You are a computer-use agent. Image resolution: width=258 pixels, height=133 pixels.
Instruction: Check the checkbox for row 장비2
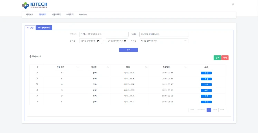tap(37, 96)
